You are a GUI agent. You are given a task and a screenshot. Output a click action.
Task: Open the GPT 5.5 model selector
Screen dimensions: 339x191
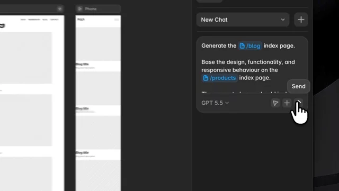[x=215, y=103]
